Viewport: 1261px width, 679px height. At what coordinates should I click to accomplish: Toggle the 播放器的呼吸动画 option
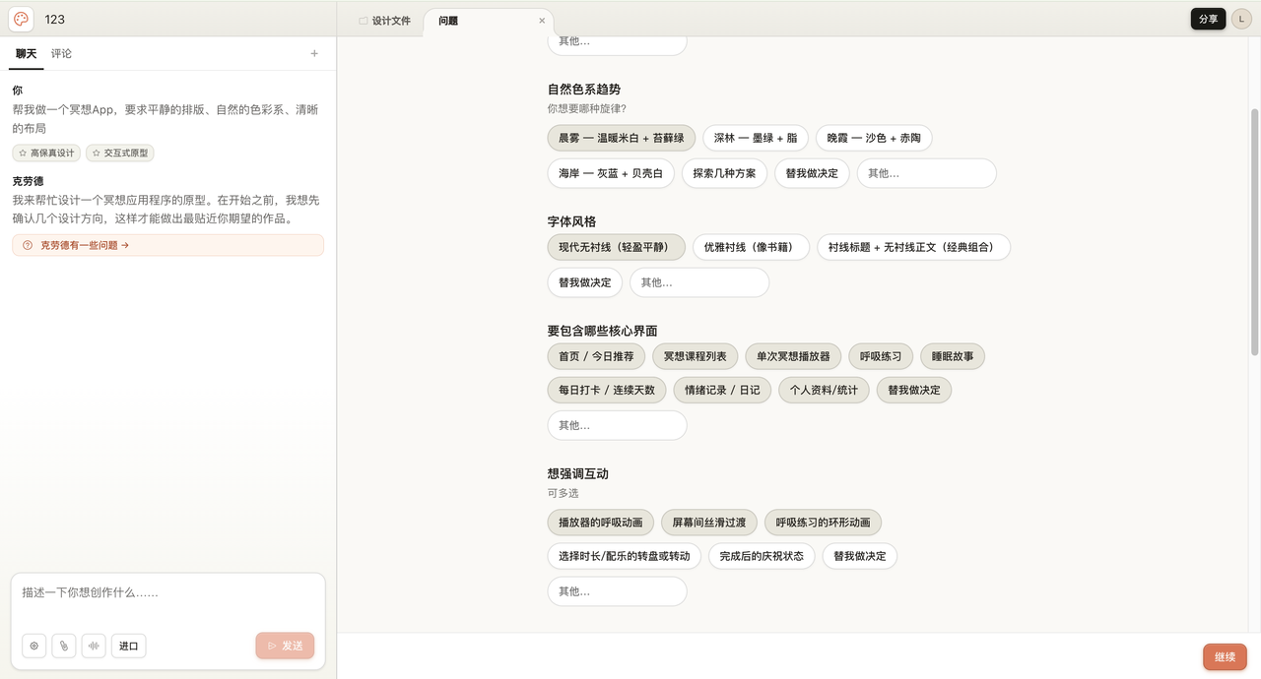[x=600, y=522]
